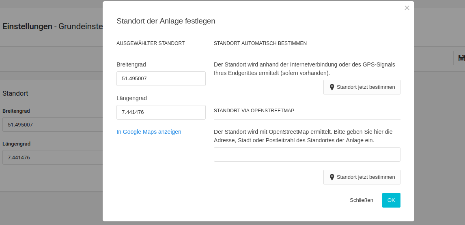
Task: Click the Schließen button
Action: [x=361, y=200]
